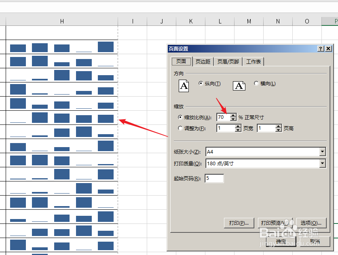Decrease scaling percentage with down arrow

click(x=233, y=119)
